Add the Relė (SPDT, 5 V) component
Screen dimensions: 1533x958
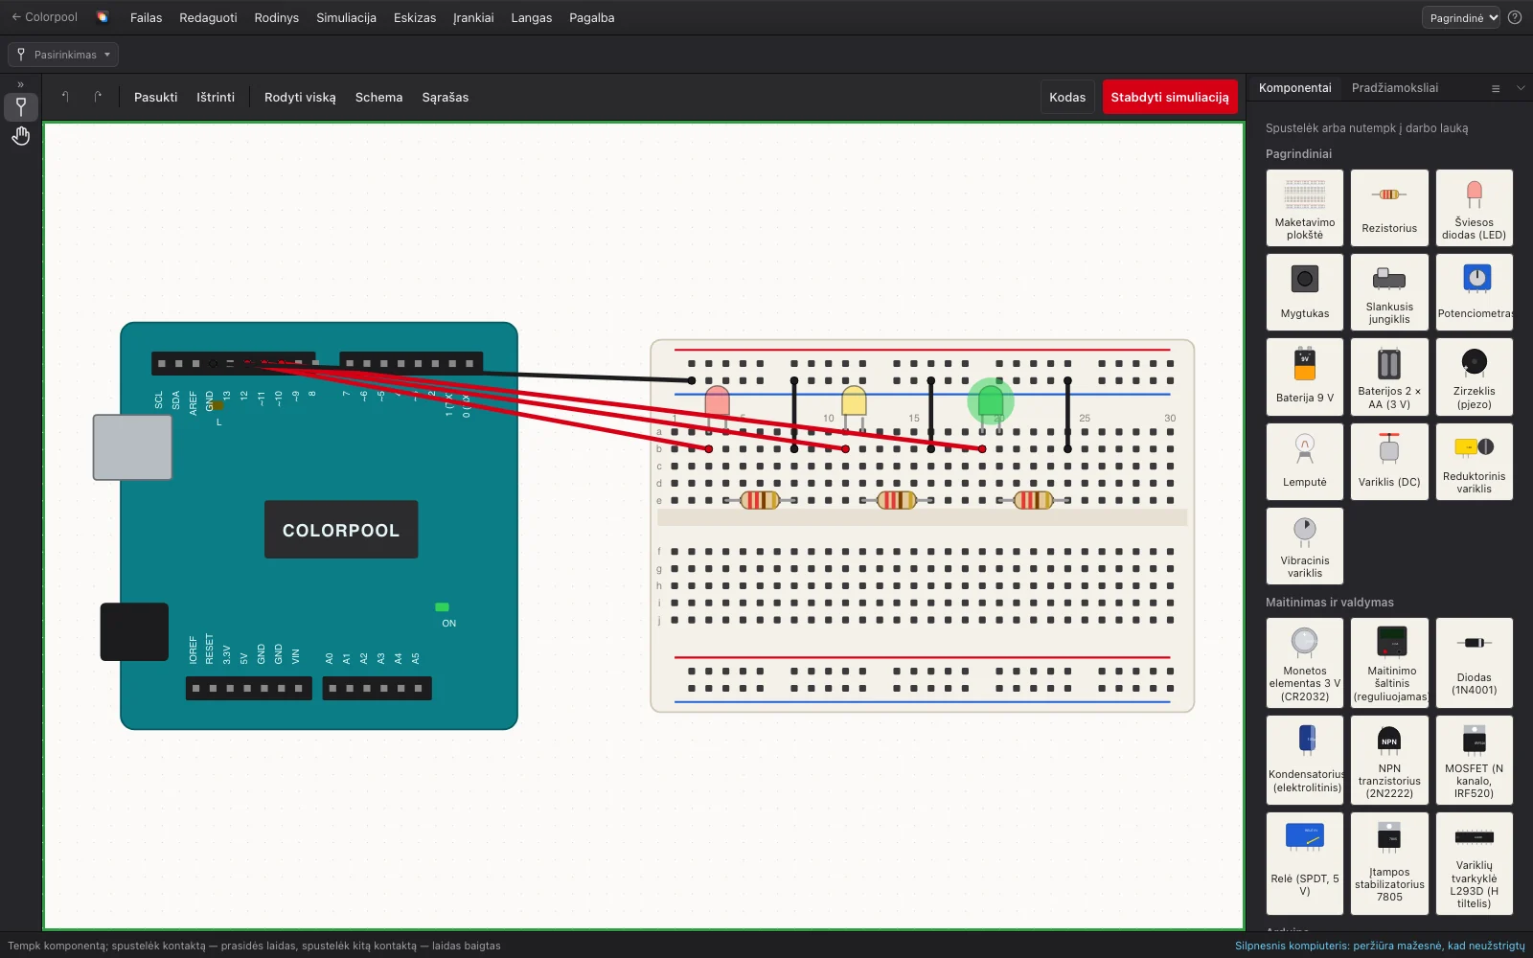click(x=1305, y=863)
